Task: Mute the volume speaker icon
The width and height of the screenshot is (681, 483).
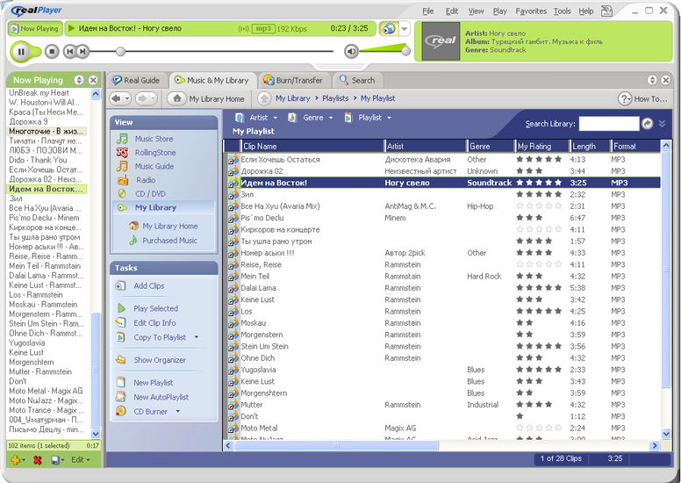Action: click(x=351, y=52)
